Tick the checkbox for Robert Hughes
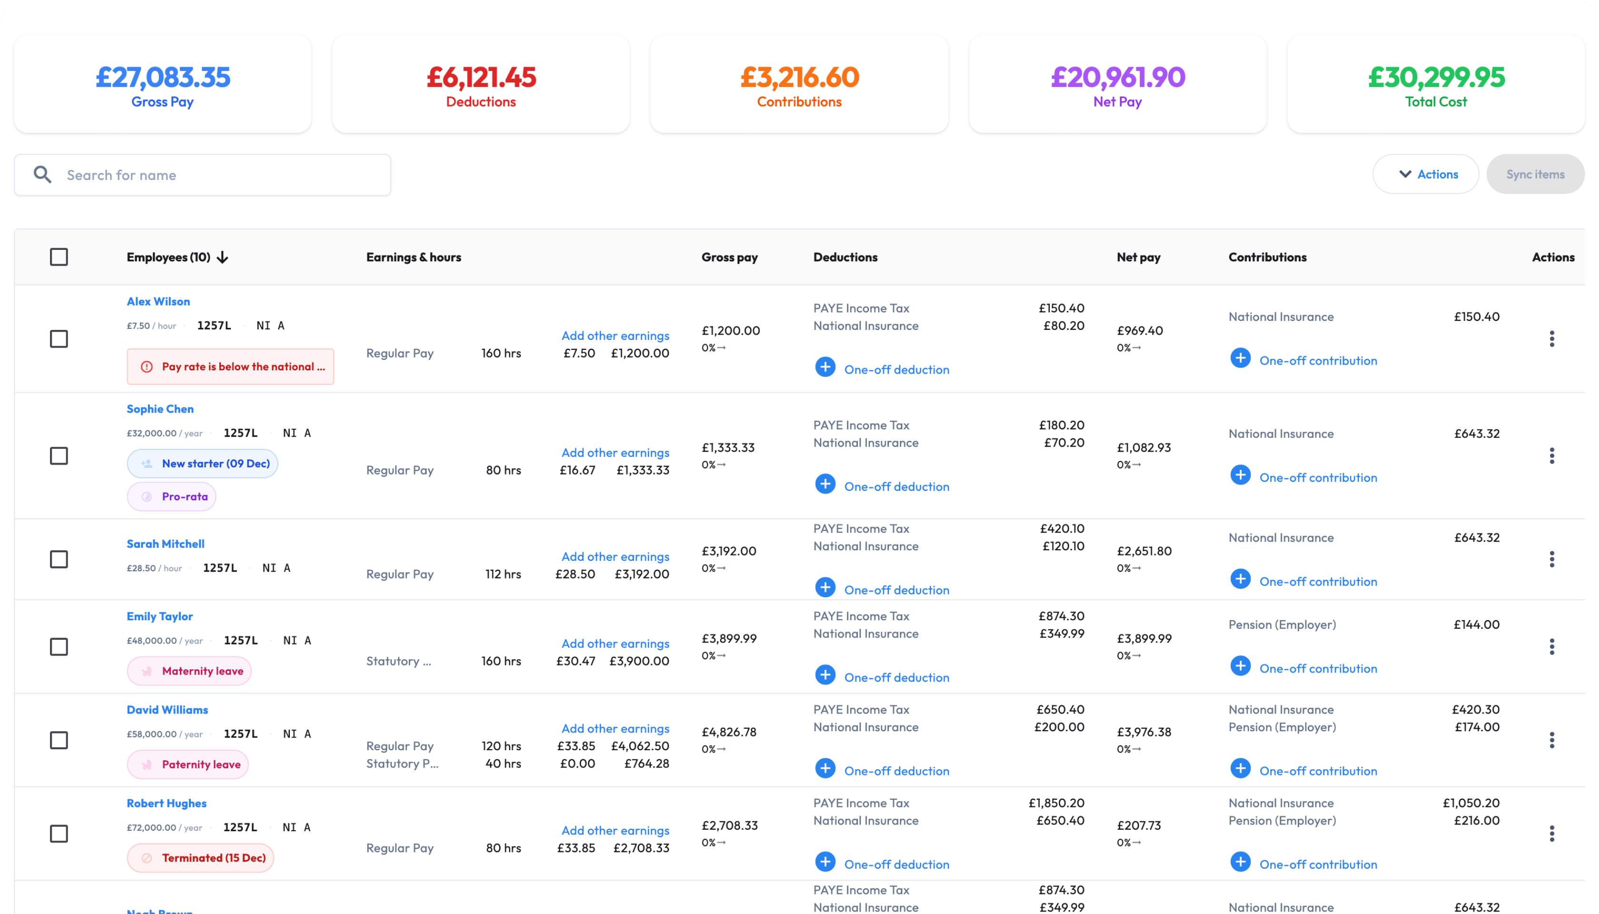This screenshot has width=1599, height=914. coord(59,834)
